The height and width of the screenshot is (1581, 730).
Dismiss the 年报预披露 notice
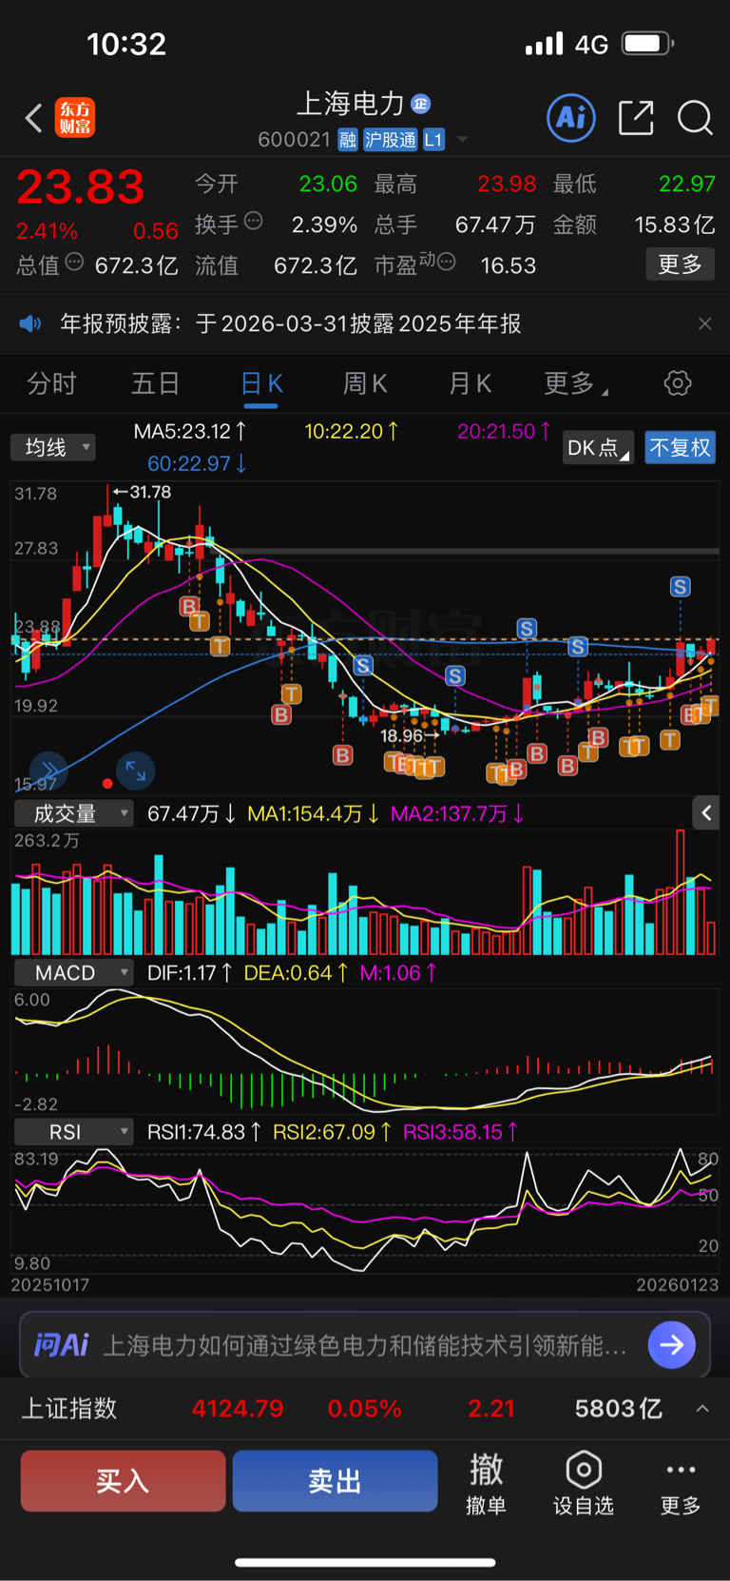[705, 323]
